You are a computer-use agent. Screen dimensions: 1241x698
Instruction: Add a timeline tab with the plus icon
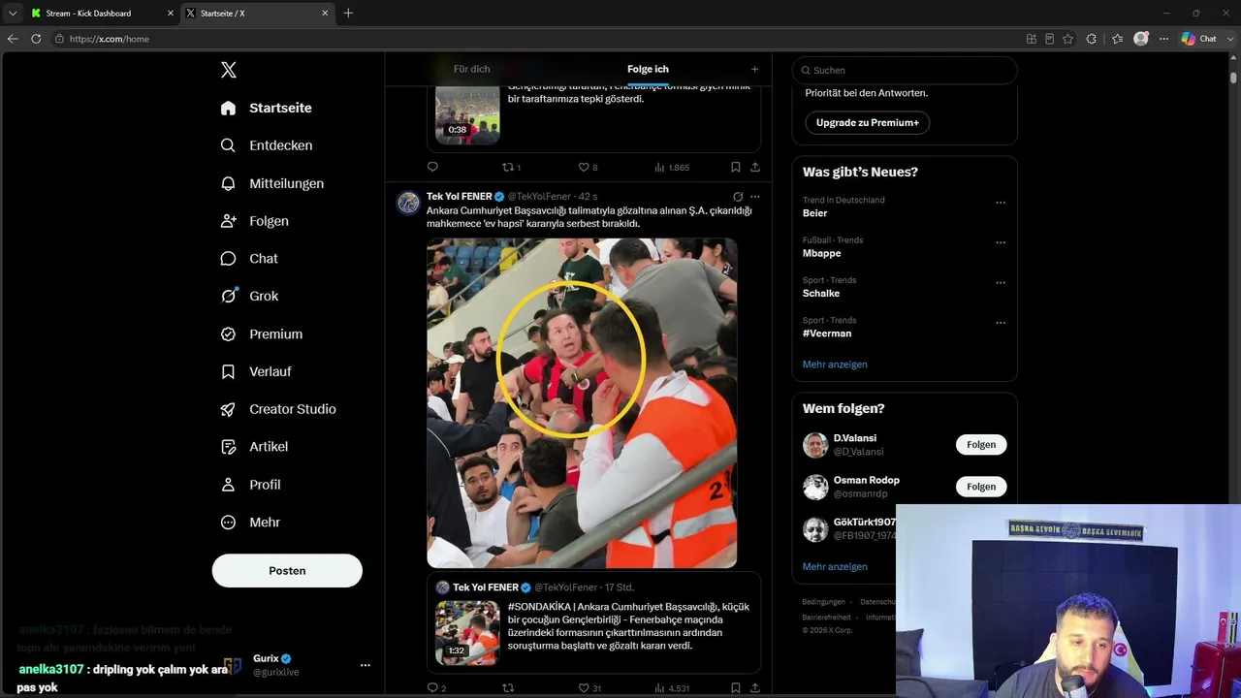pos(754,69)
